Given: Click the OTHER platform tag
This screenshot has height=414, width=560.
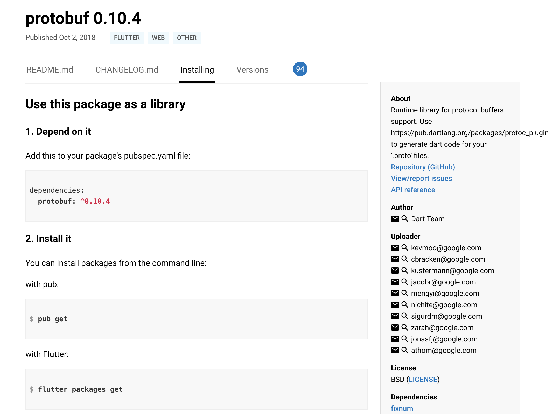Looking at the screenshot, I should coord(187,38).
